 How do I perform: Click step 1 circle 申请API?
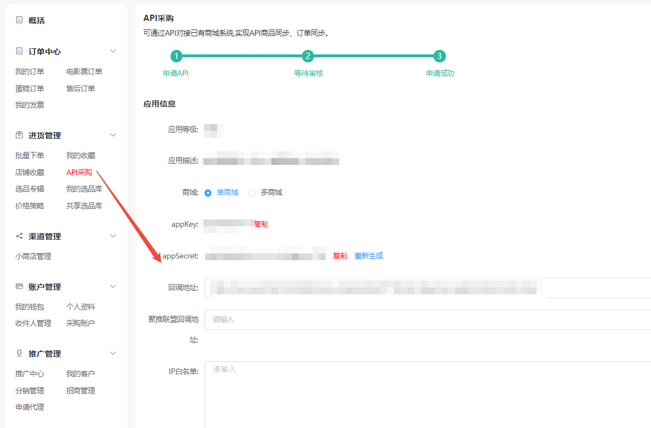pos(176,56)
